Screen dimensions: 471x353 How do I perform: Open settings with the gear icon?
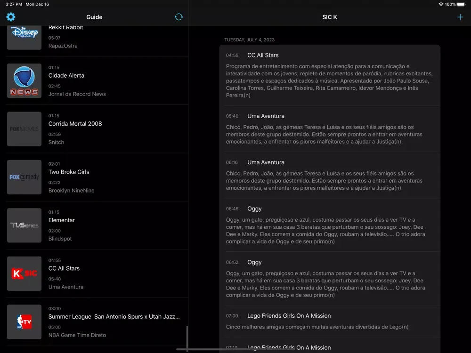click(11, 17)
